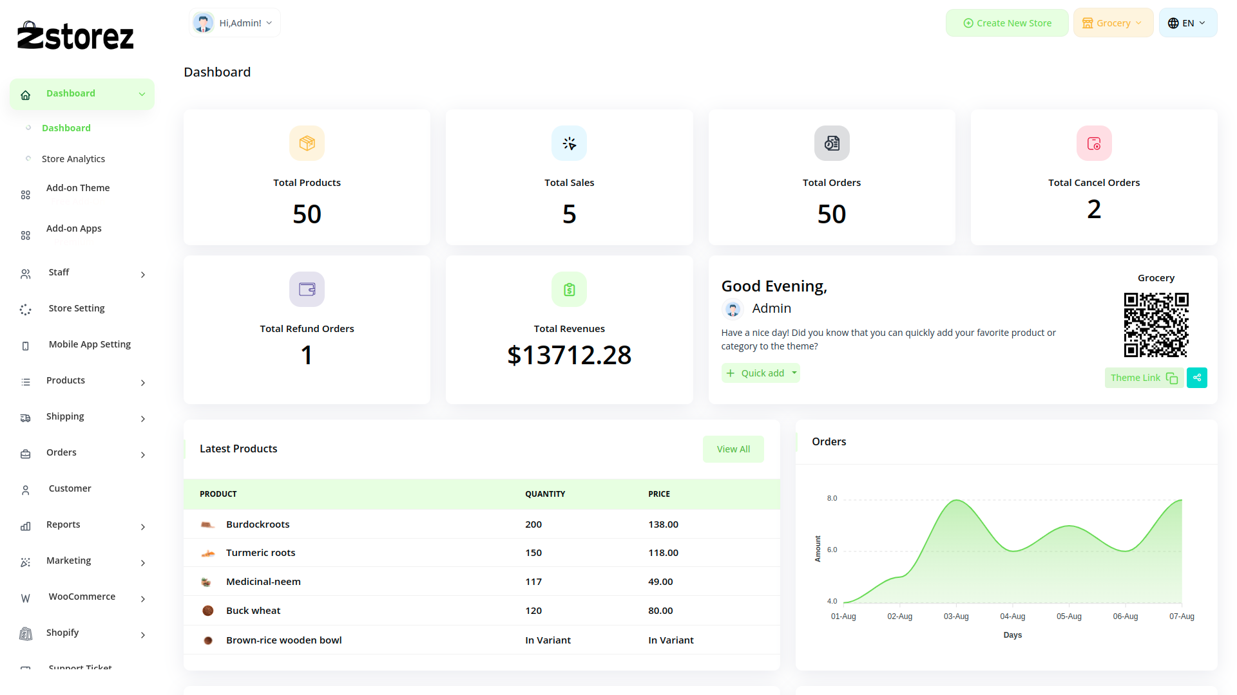
Task: Click the Grocery store QR code
Action: pyautogui.click(x=1156, y=325)
